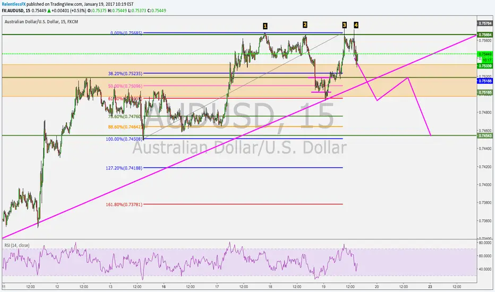Click the 78.60%(0.74760) Fibonacci label

pyautogui.click(x=125, y=116)
